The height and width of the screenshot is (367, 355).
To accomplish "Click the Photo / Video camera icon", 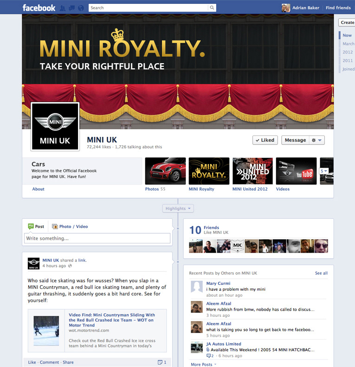I will [55, 227].
